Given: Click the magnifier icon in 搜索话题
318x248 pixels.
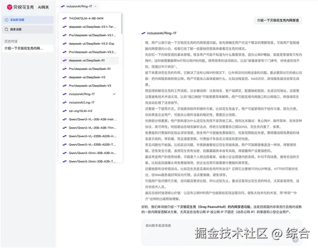Looking at the screenshot, I should click(6, 29).
